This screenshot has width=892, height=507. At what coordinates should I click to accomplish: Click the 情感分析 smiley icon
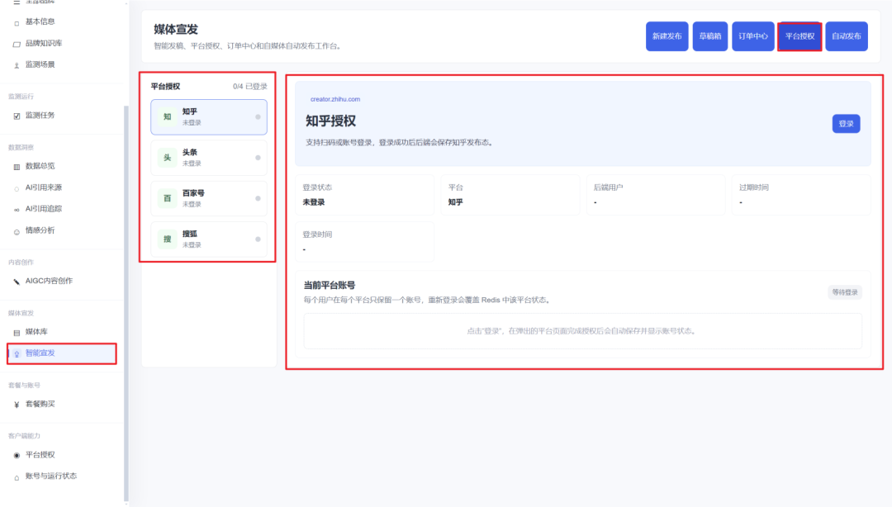coord(17,231)
